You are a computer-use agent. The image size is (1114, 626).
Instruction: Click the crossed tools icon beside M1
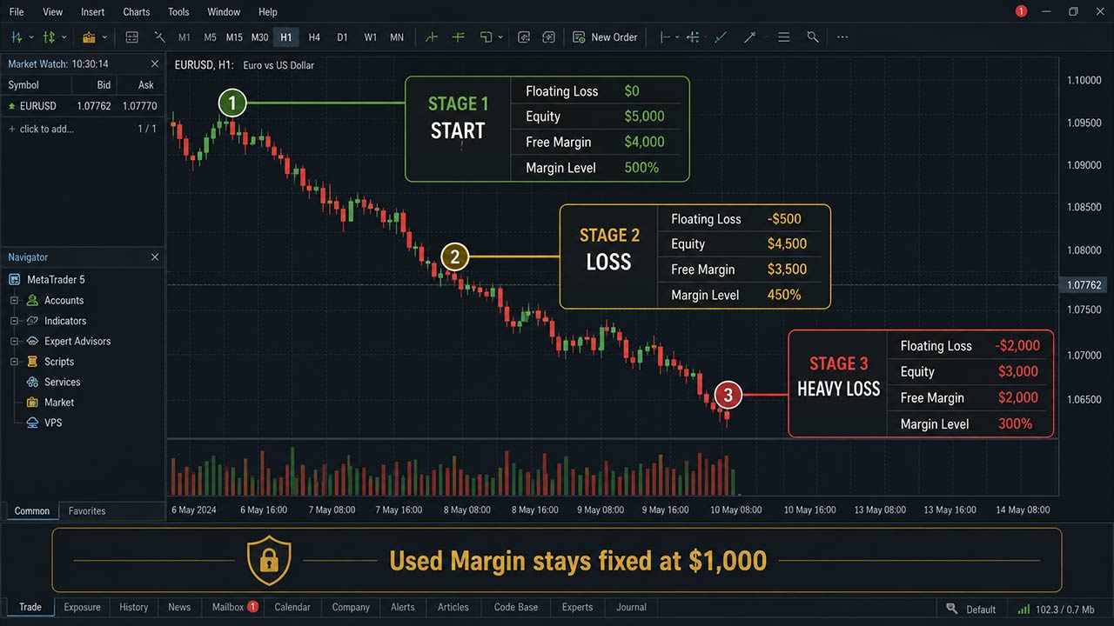click(159, 37)
